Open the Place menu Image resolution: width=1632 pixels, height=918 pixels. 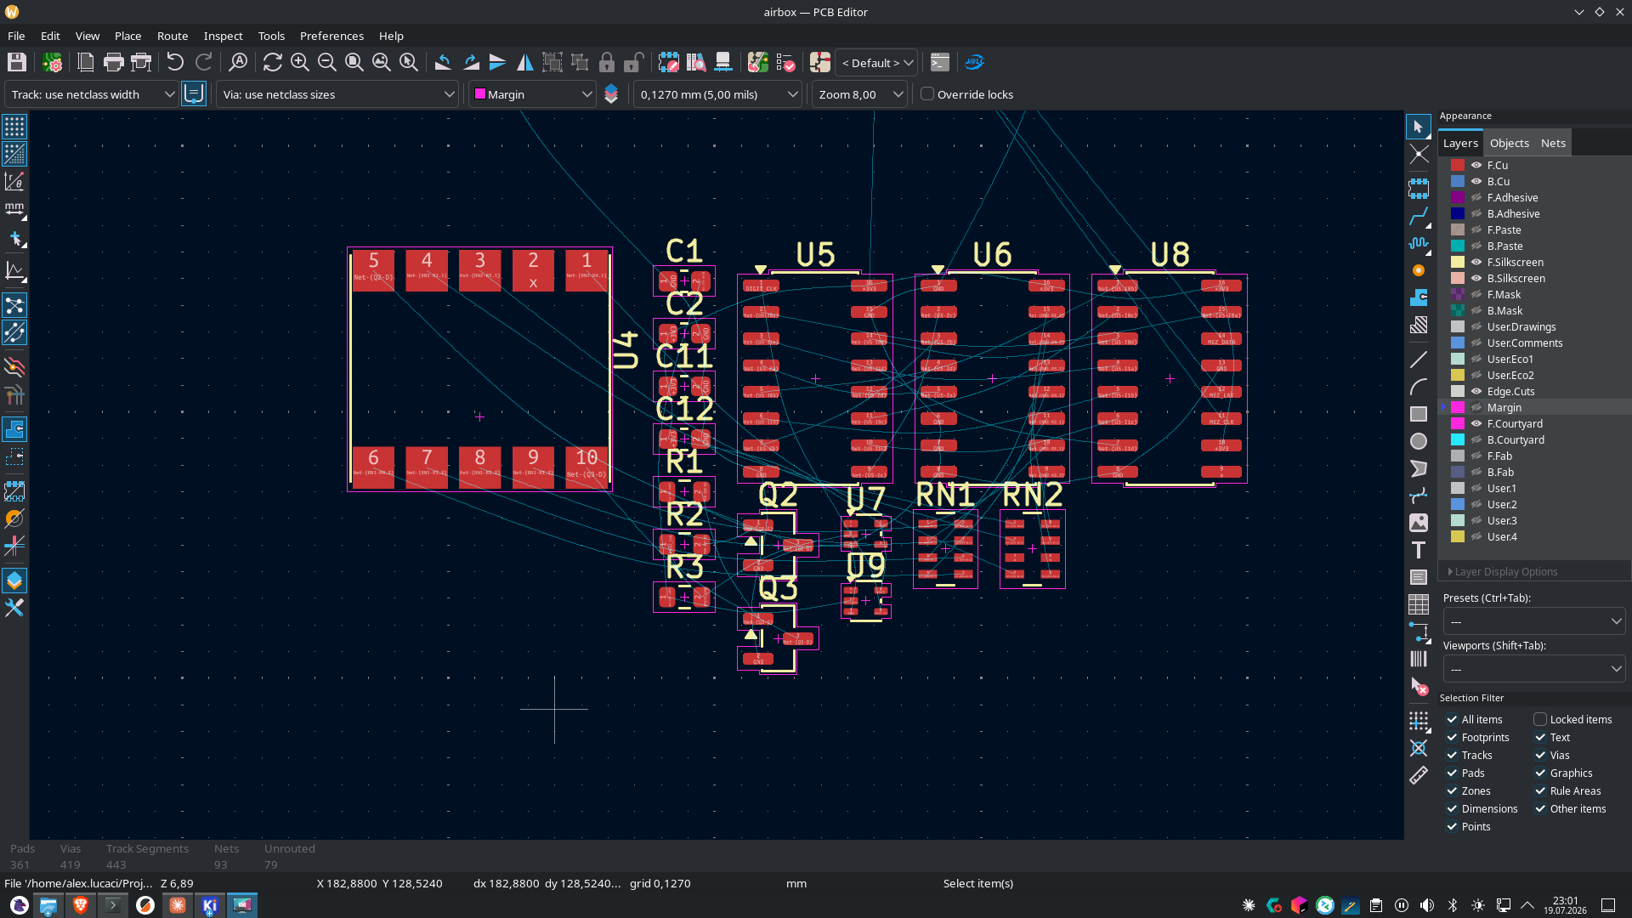[127, 36]
